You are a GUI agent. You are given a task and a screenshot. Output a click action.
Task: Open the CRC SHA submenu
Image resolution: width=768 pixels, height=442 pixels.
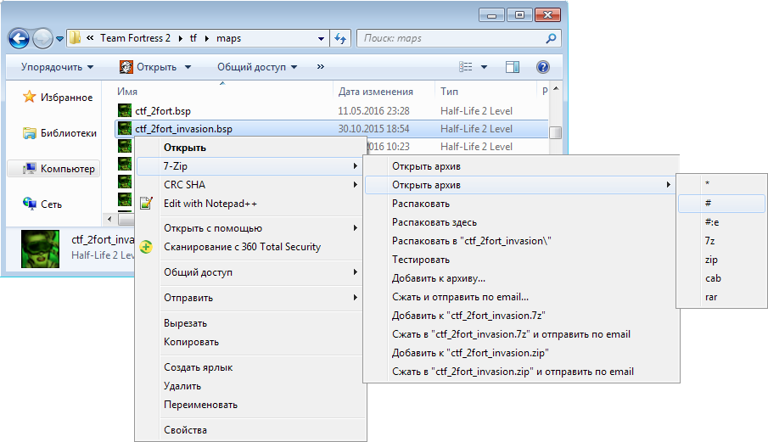[249, 185]
